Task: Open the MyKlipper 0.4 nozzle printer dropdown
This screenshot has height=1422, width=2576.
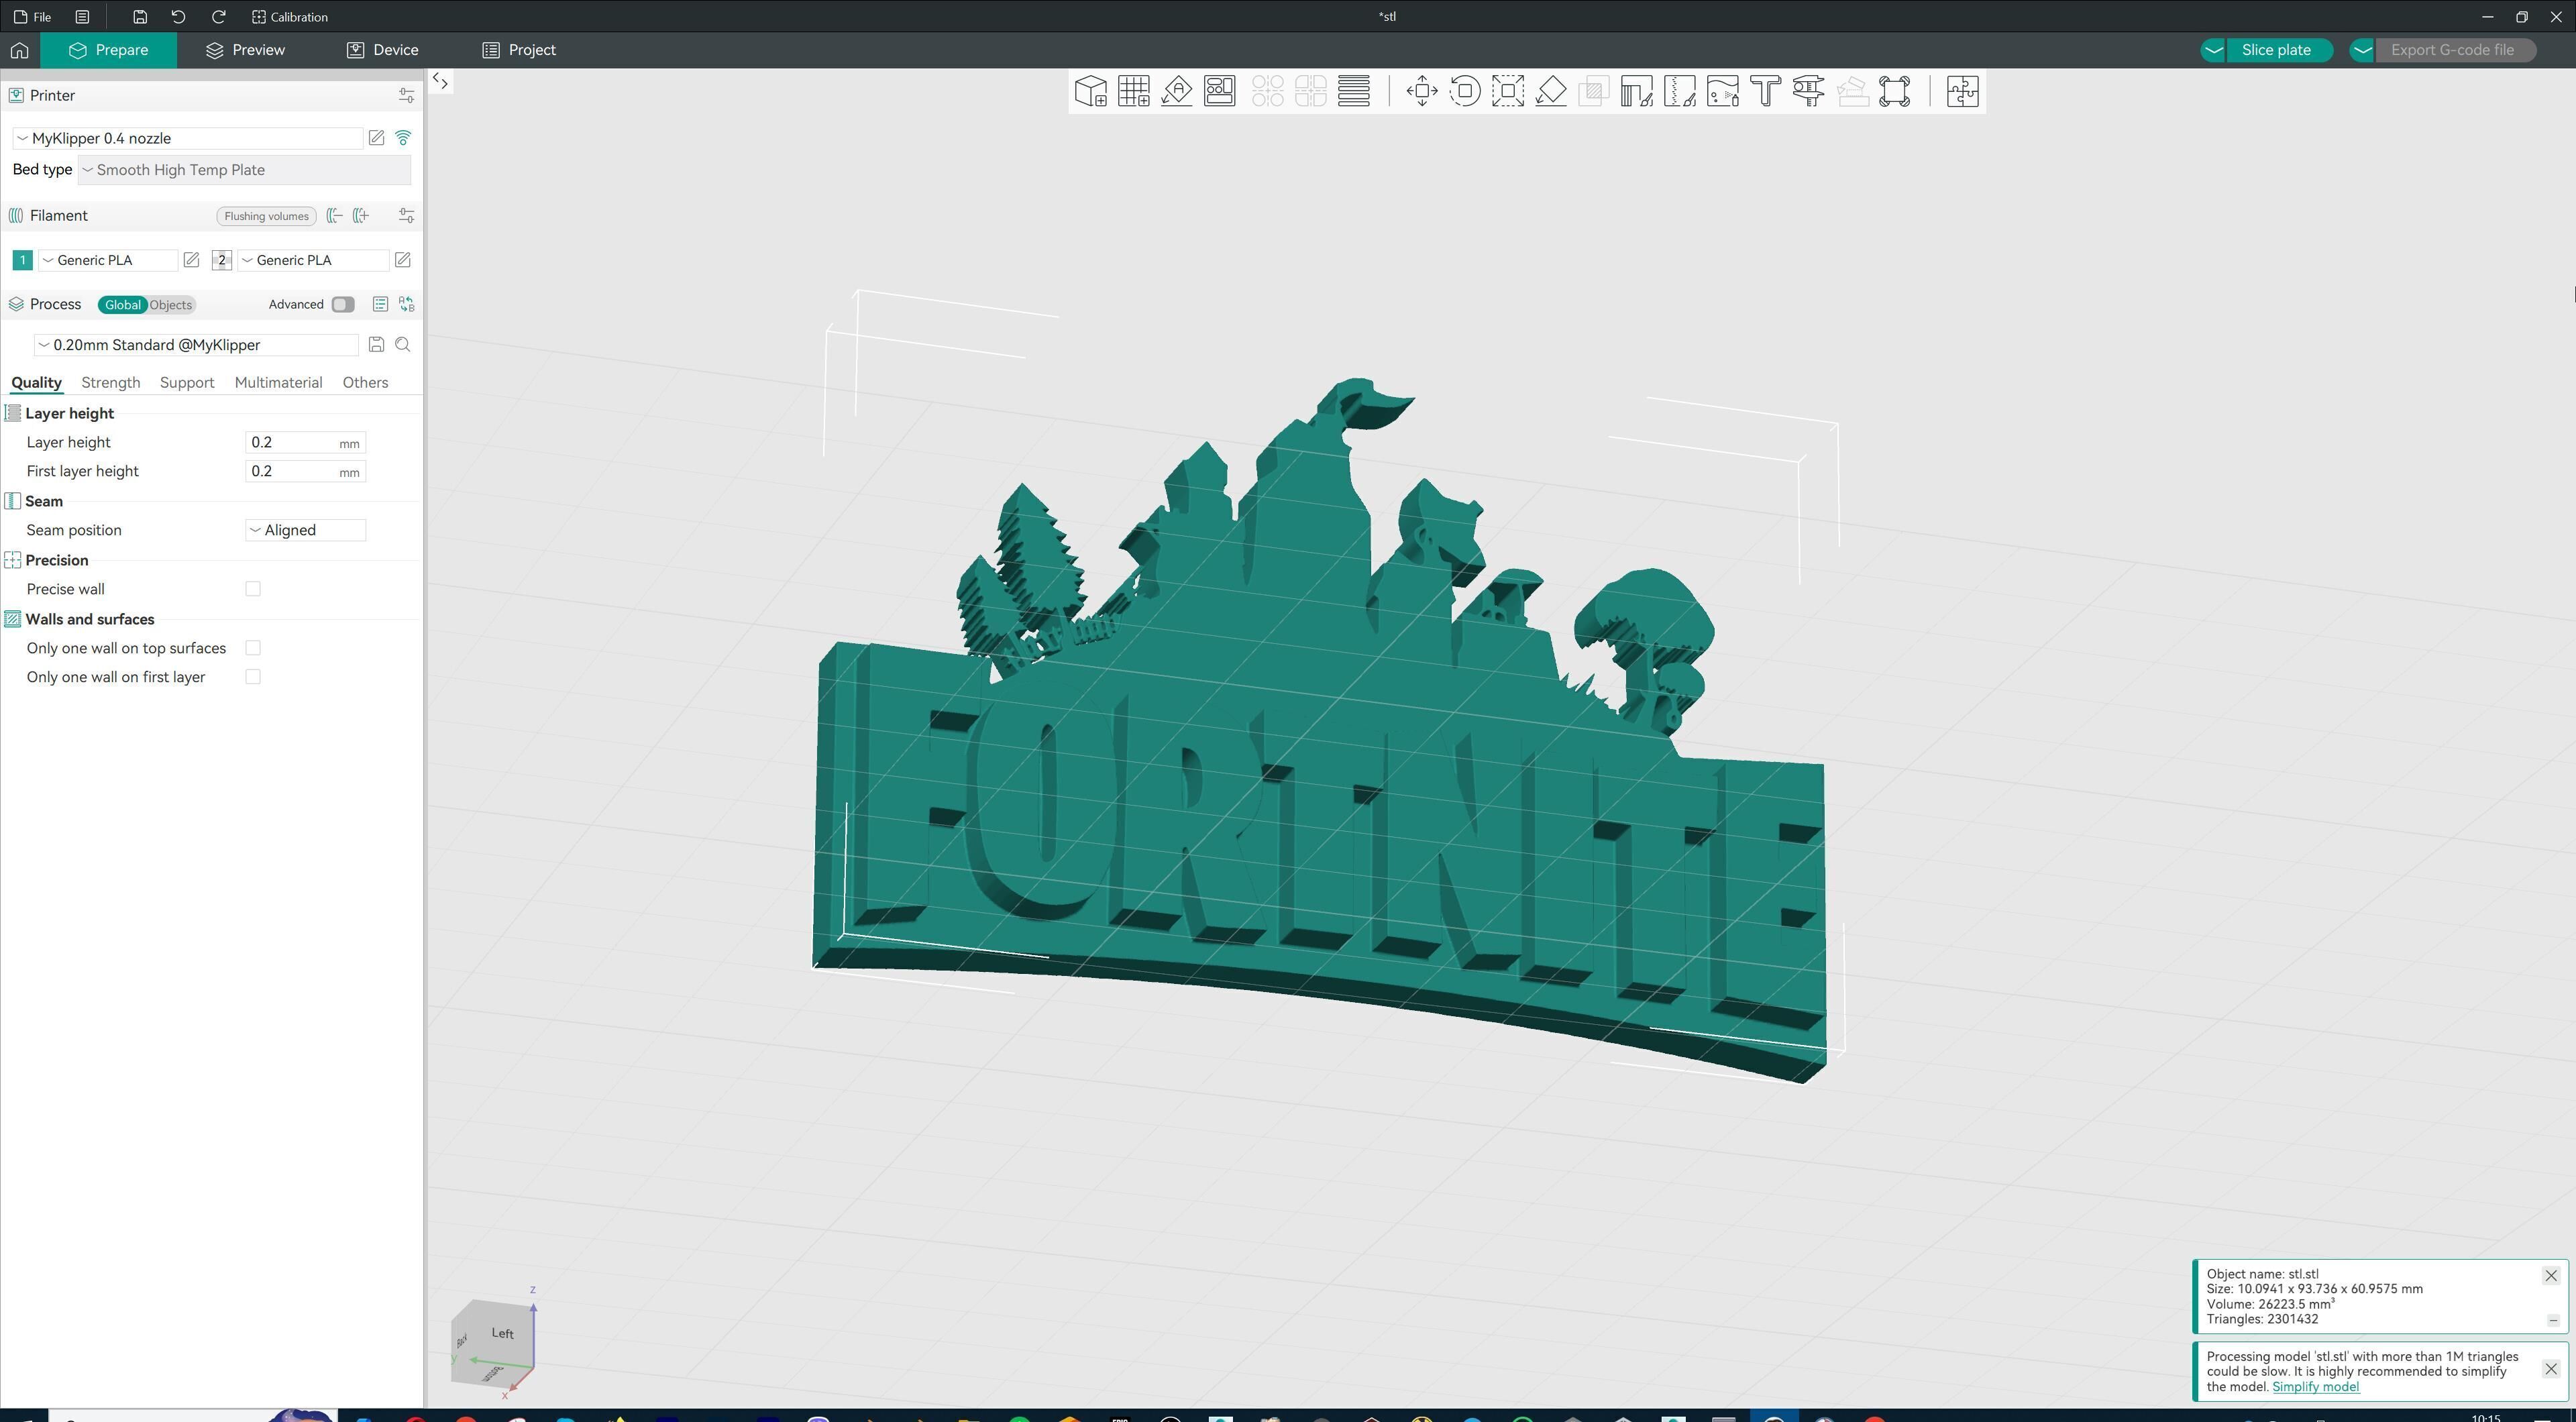Action: click(187, 138)
